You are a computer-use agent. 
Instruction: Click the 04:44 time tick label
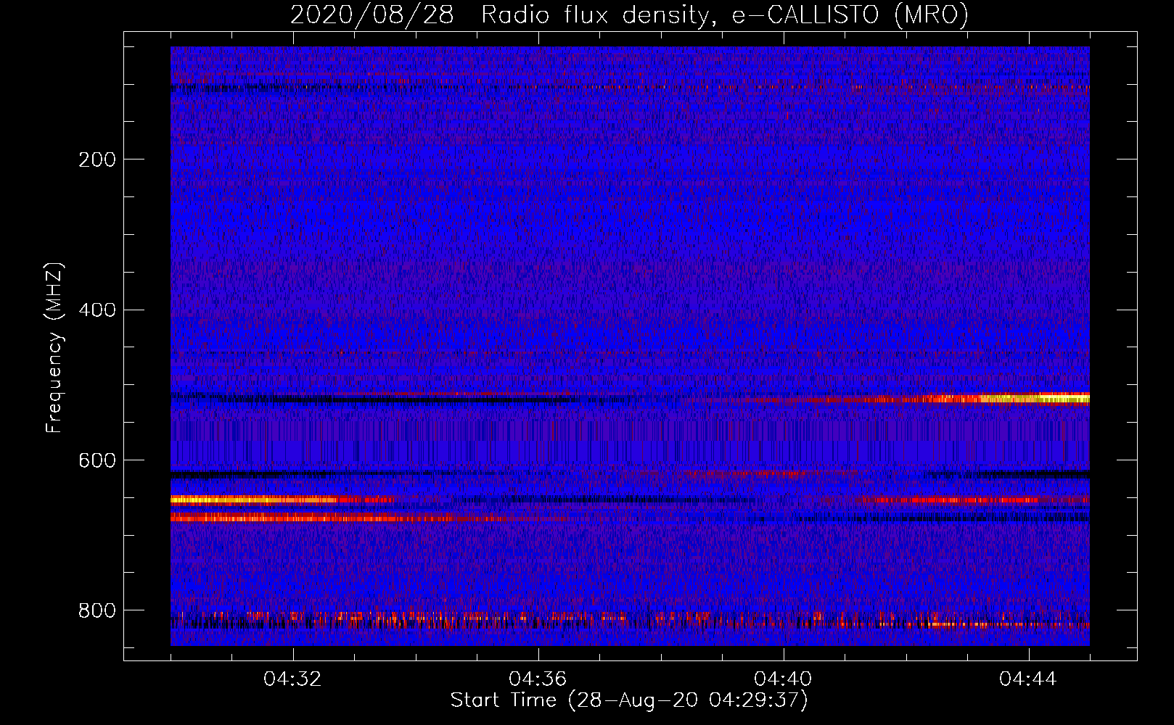pyautogui.click(x=1029, y=679)
